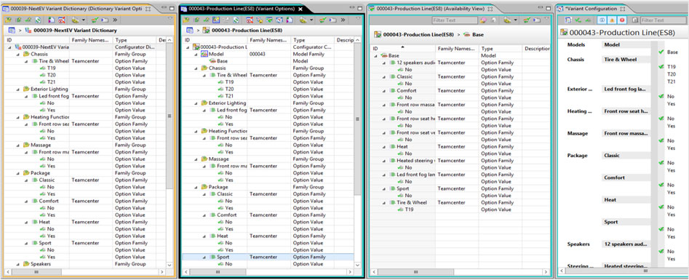This screenshot has width=689, height=280.
Task: Toggle T20 selection under Tire & Wheel configuration
Action: (672, 74)
